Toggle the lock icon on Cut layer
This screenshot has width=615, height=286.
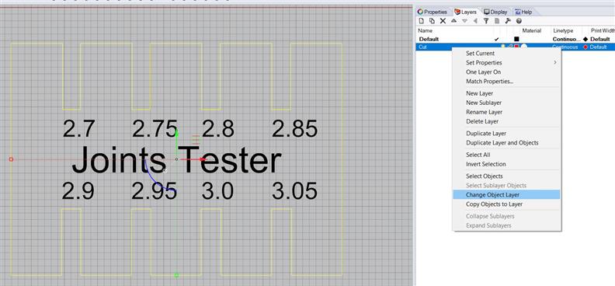[x=510, y=47]
